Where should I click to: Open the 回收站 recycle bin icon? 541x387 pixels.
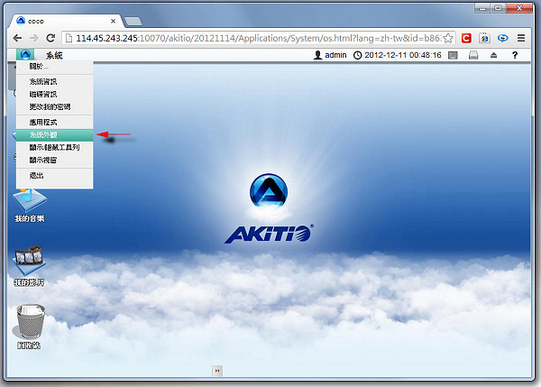pos(29,325)
